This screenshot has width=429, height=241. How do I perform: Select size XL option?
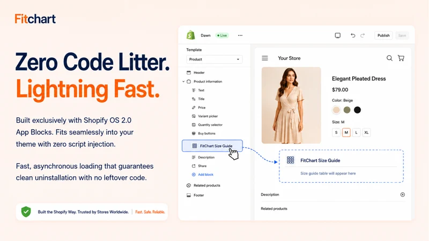(366, 132)
